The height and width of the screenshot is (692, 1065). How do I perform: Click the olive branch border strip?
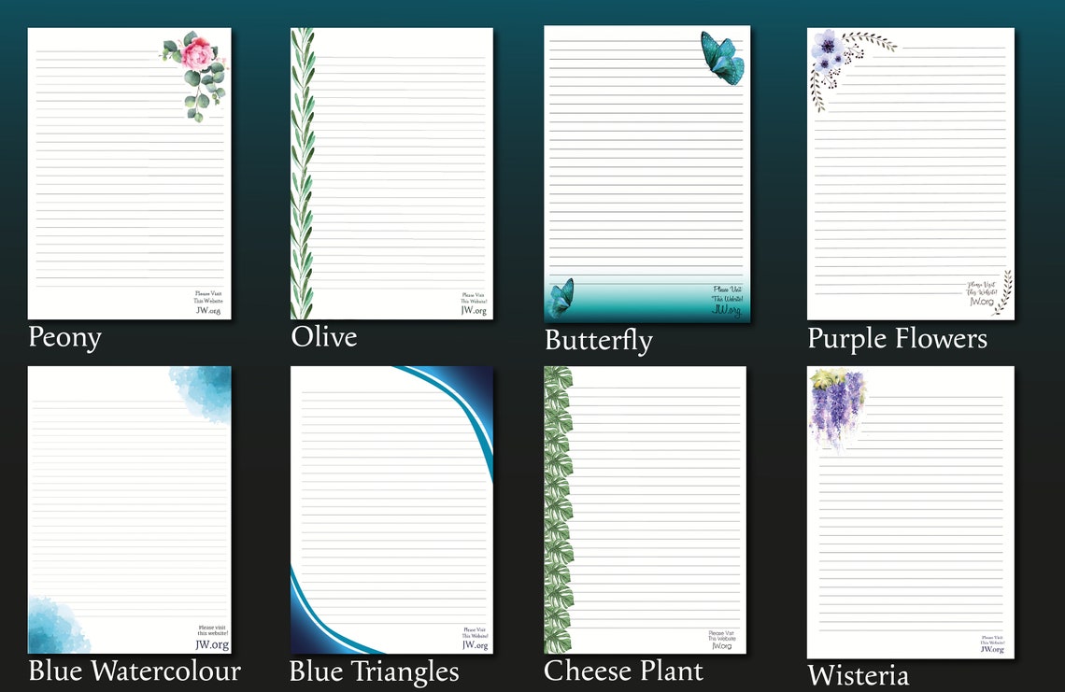(303, 173)
